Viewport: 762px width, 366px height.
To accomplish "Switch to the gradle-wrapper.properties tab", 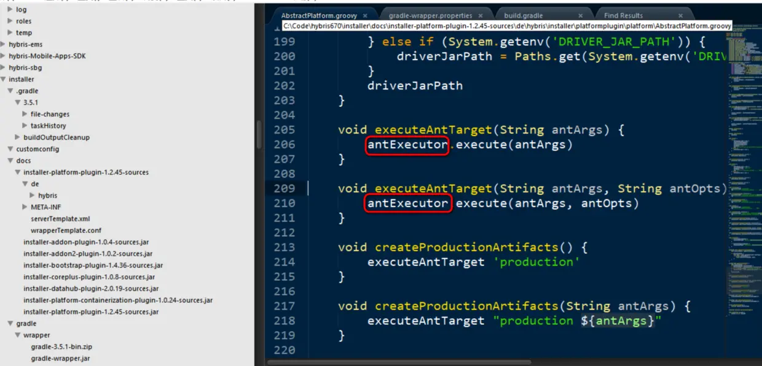I will point(430,15).
